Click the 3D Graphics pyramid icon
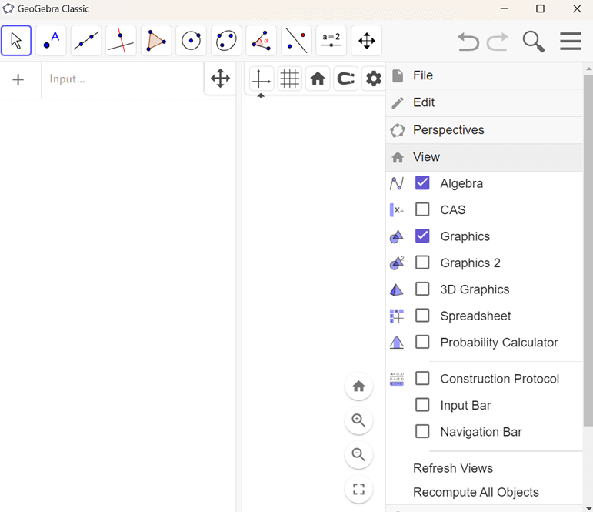 397,289
